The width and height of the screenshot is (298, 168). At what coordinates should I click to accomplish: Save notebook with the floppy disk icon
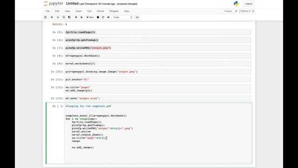(46, 17)
